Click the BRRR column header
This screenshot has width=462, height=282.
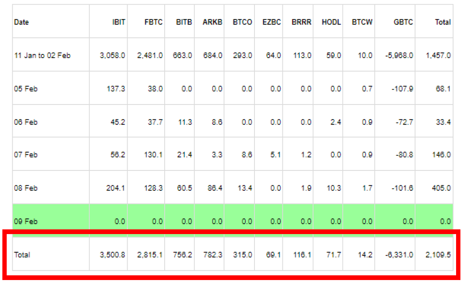pyautogui.click(x=301, y=22)
